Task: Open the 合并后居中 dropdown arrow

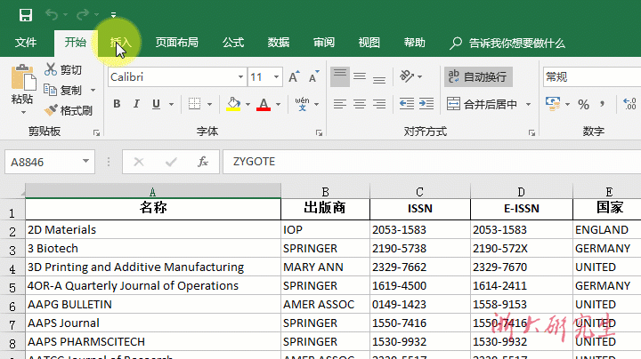Action: (x=528, y=105)
